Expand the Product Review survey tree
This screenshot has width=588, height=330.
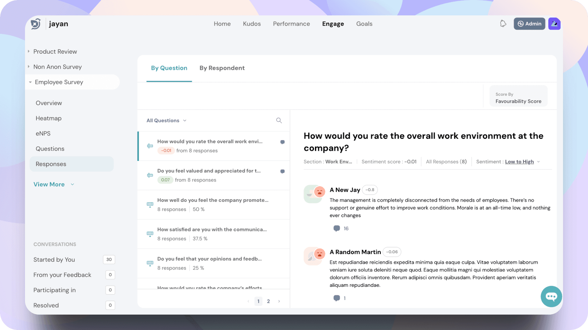[29, 52]
